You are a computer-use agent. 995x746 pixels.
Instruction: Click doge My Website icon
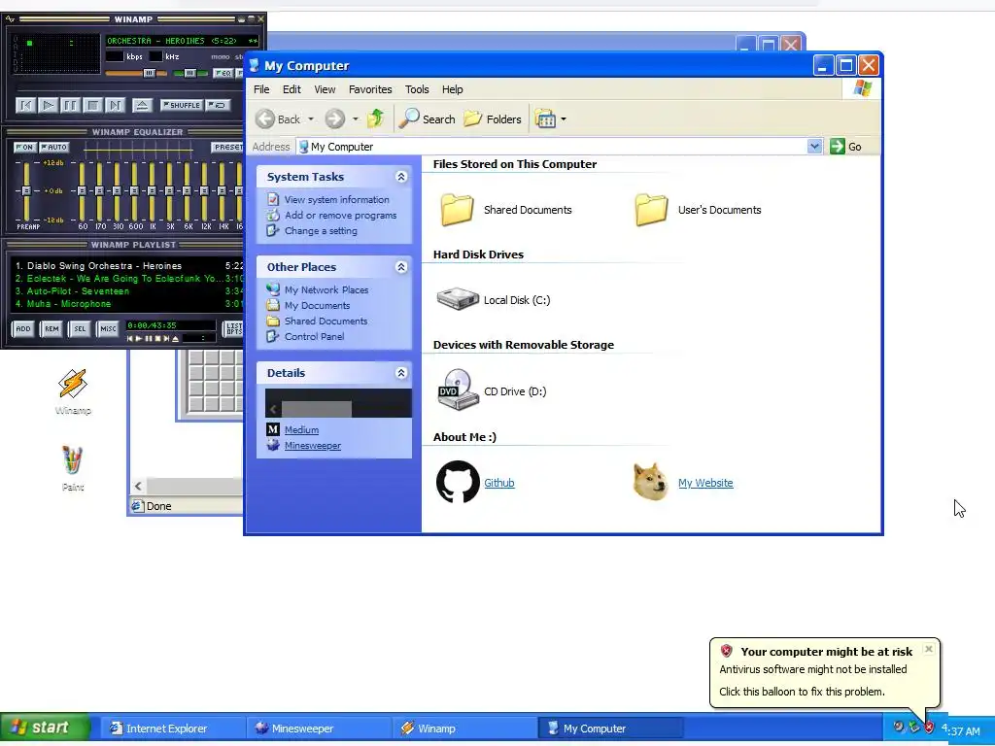651,482
